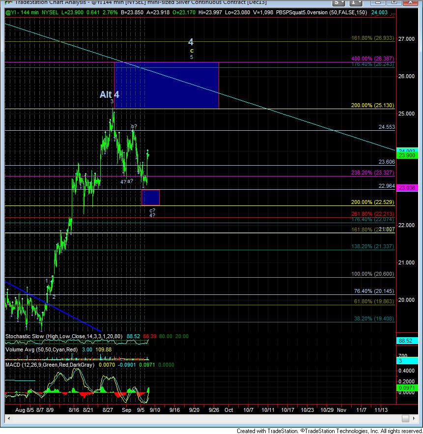Click the 'Oct' date axis label
This screenshot has width=423, height=434.
(x=229, y=410)
